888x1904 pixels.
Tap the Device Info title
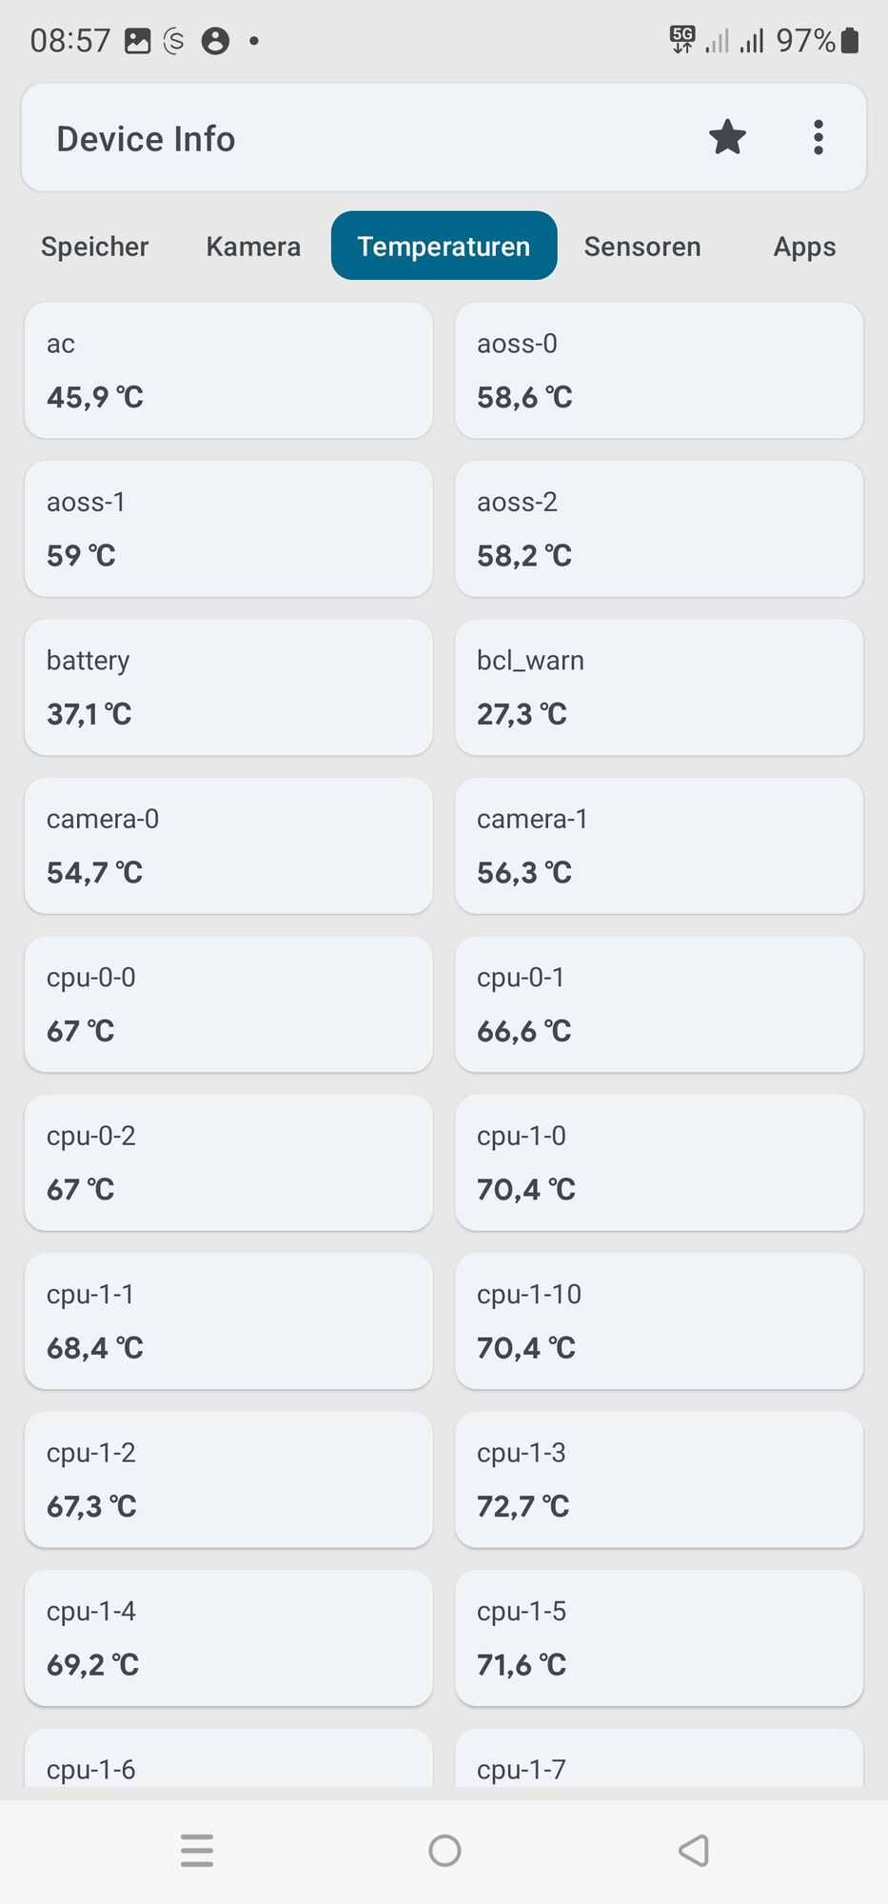(146, 139)
